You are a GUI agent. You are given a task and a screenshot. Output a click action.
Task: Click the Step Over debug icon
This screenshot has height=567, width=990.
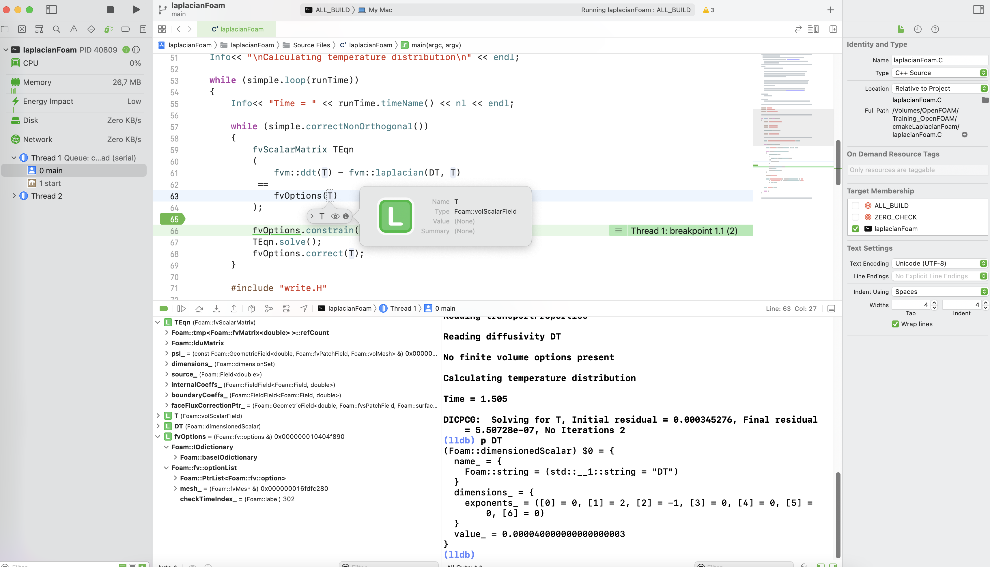[199, 308]
